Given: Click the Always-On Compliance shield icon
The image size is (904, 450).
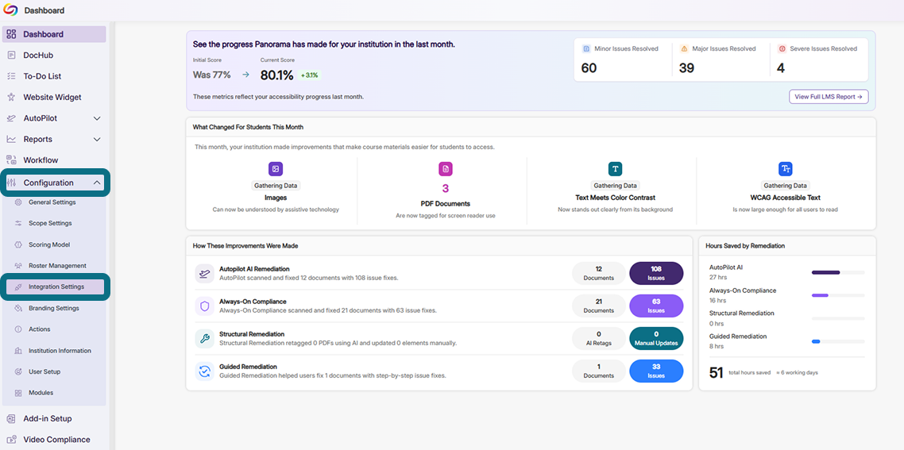Looking at the screenshot, I should pos(205,306).
